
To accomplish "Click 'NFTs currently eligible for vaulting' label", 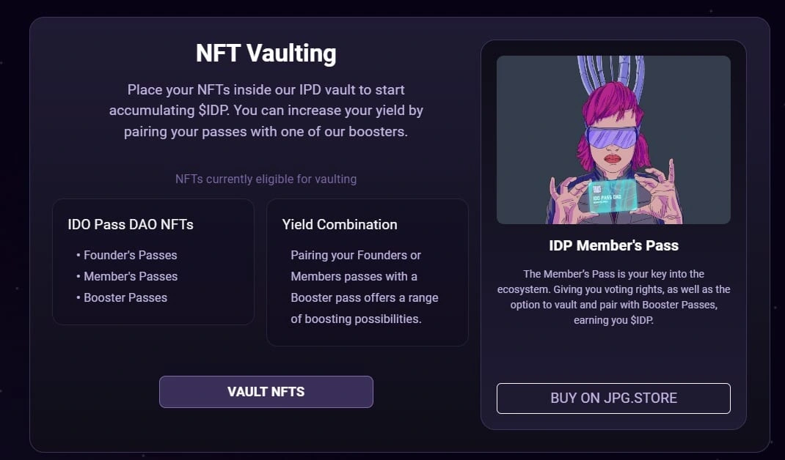I will [x=266, y=179].
